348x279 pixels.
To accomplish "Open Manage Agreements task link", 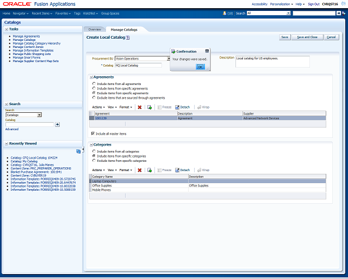I will click(26, 37).
